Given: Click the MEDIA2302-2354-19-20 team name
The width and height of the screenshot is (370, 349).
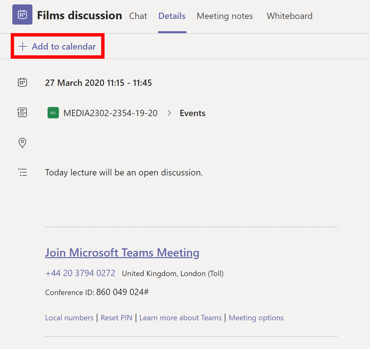Looking at the screenshot, I should coord(111,113).
